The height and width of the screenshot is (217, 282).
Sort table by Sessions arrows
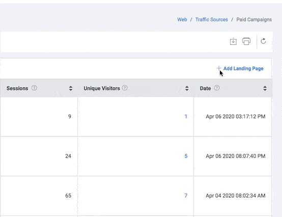coord(71,88)
